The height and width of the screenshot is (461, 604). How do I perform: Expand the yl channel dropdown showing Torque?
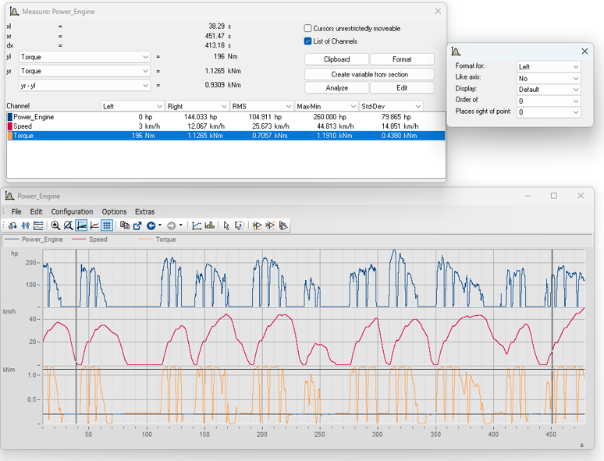pyautogui.click(x=84, y=57)
